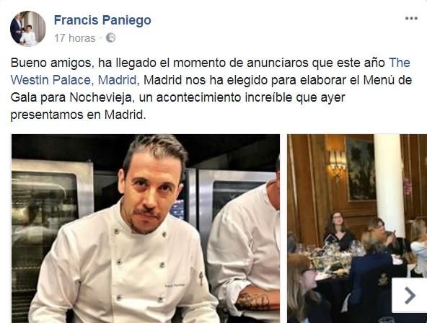427x323 pixels.
Task: Open the chef portrait photo
Action: [146, 229]
